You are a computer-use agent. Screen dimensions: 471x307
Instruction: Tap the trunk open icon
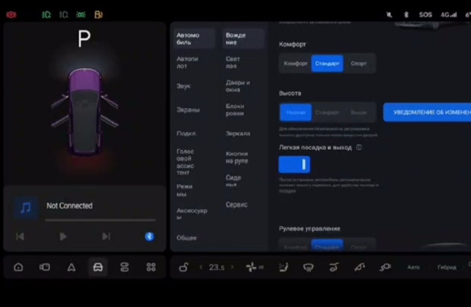(x=334, y=267)
